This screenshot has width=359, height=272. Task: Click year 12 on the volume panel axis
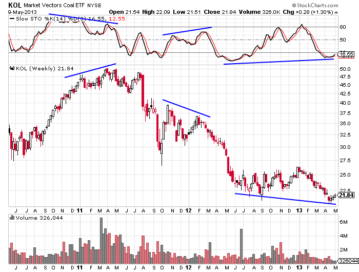pyautogui.click(x=188, y=267)
